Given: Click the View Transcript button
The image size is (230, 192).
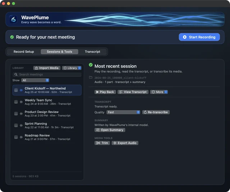Looking at the screenshot, I should 133,92.
